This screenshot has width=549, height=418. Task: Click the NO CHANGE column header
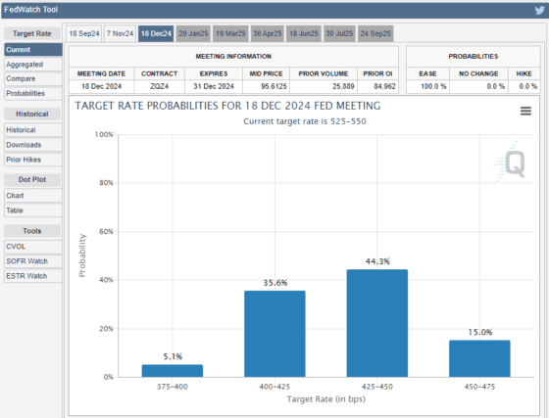[478, 73]
